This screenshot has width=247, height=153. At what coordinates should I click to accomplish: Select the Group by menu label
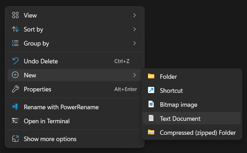(x=36, y=43)
